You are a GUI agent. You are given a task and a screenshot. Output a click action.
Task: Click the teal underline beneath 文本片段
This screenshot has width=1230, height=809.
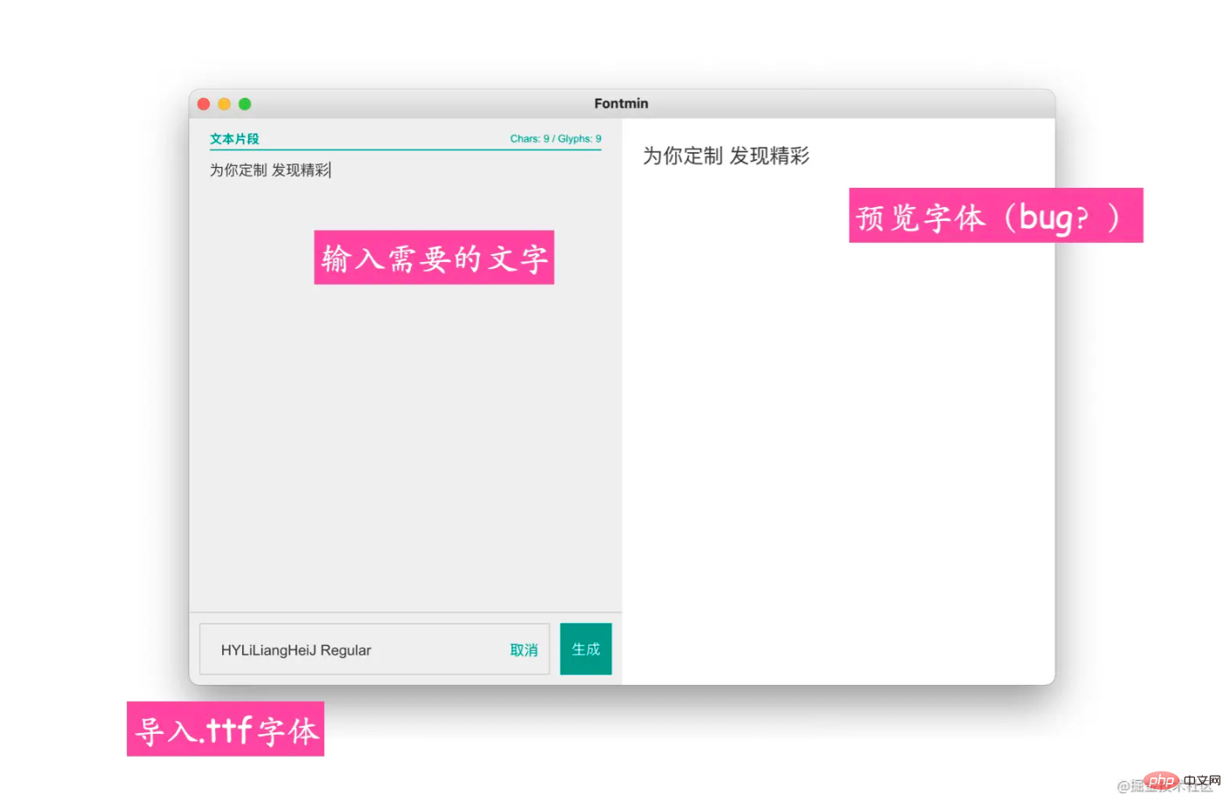406,149
